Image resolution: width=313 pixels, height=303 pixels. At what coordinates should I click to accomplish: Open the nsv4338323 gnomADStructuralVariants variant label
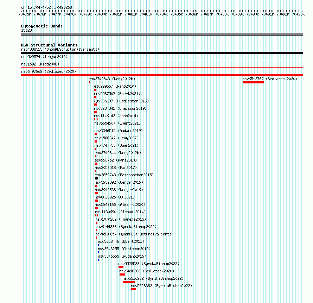pos(60,49)
